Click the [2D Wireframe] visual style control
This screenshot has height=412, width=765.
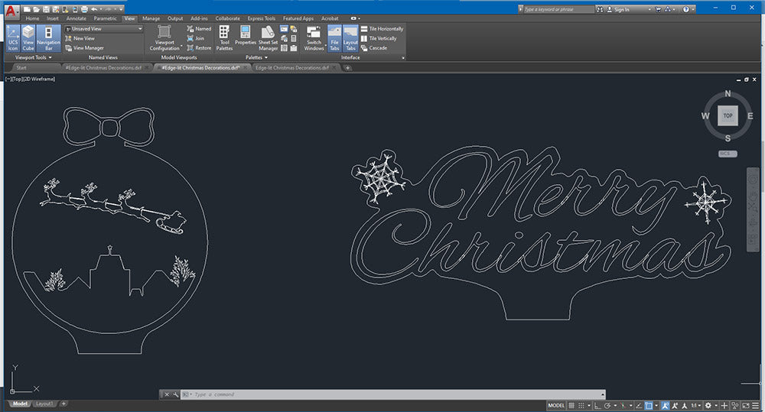[39, 79]
